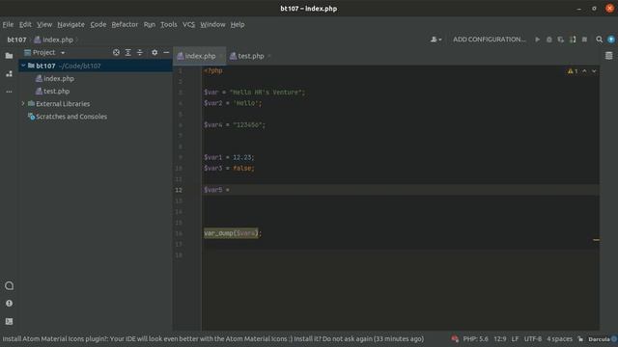
Task: Expand all items in Project panel
Action: click(128, 52)
